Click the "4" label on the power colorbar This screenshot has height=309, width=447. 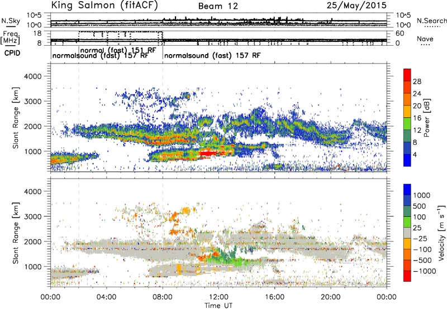coord(415,154)
